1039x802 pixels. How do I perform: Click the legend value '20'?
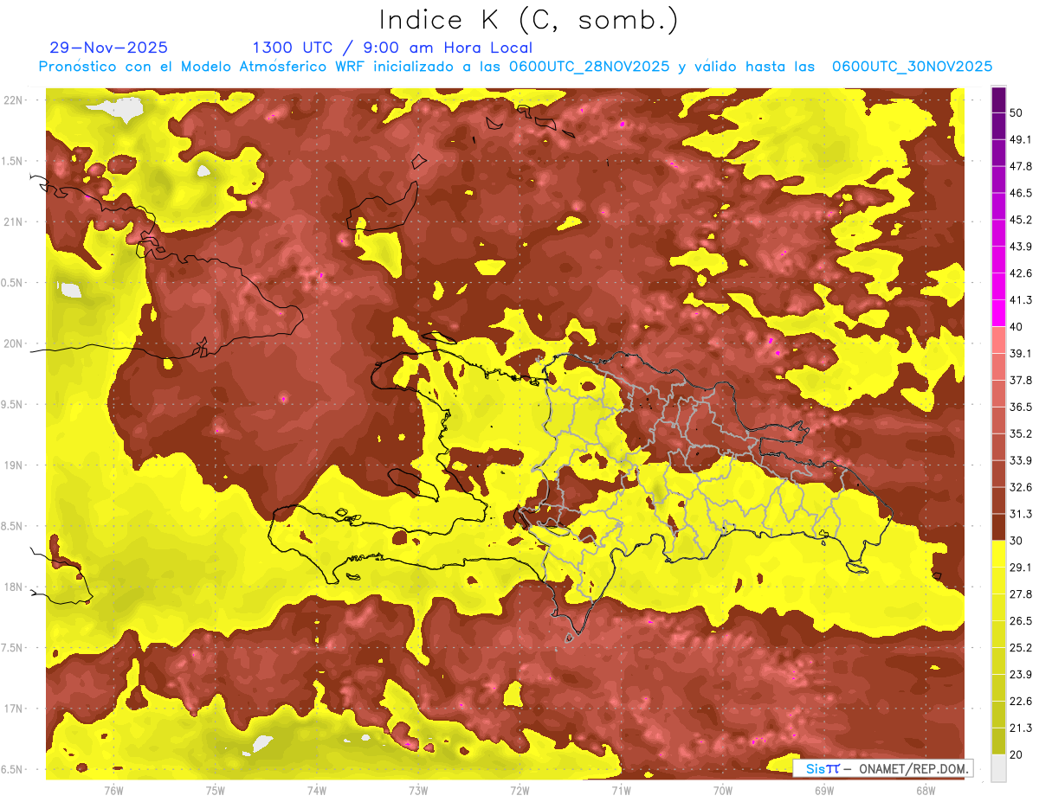tap(1016, 755)
